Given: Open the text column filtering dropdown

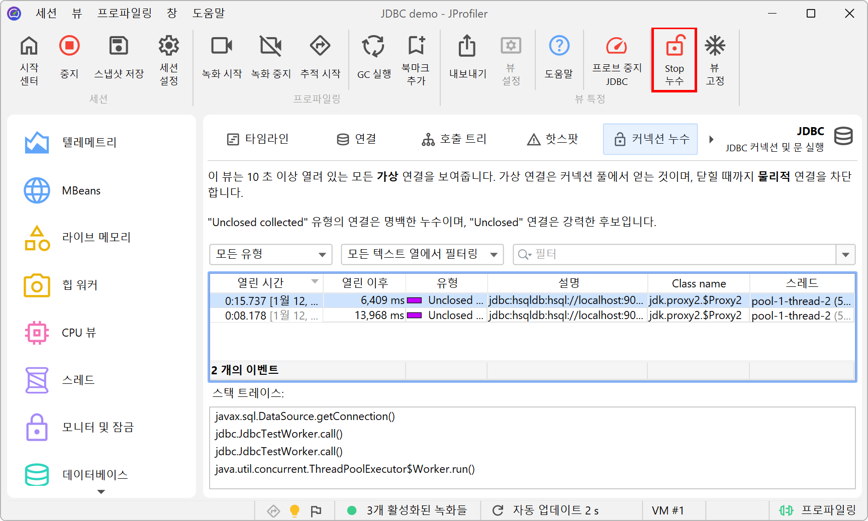Looking at the screenshot, I should 422,254.
